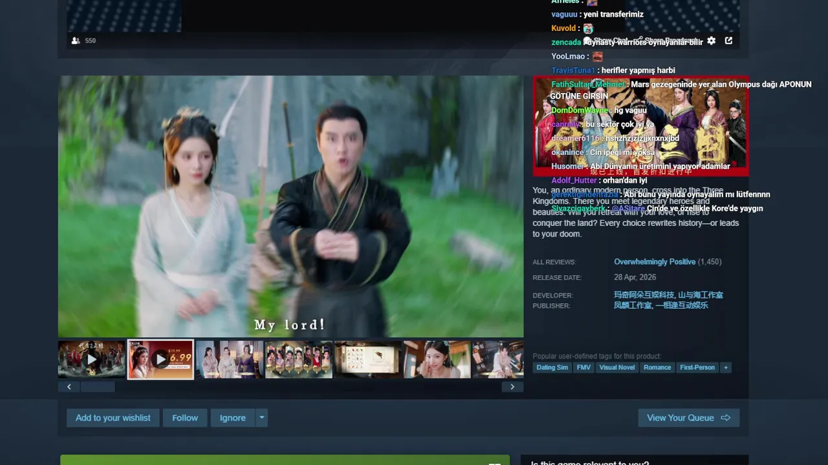Screen dimensions: 828x465
Task: Open the publisher name link
Action: click(660, 305)
